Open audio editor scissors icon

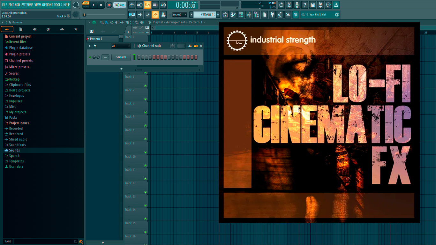289,5
